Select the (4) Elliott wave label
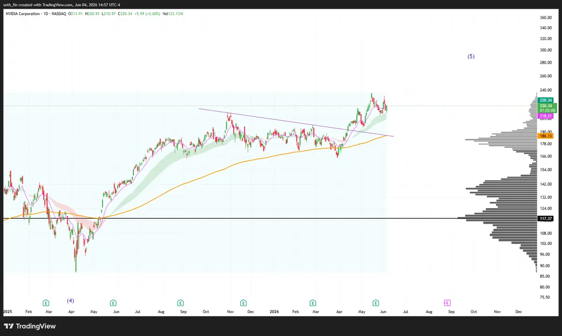This screenshot has width=562, height=336. (x=70, y=300)
